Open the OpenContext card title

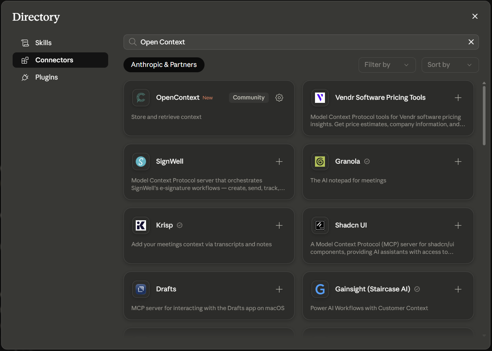point(178,97)
